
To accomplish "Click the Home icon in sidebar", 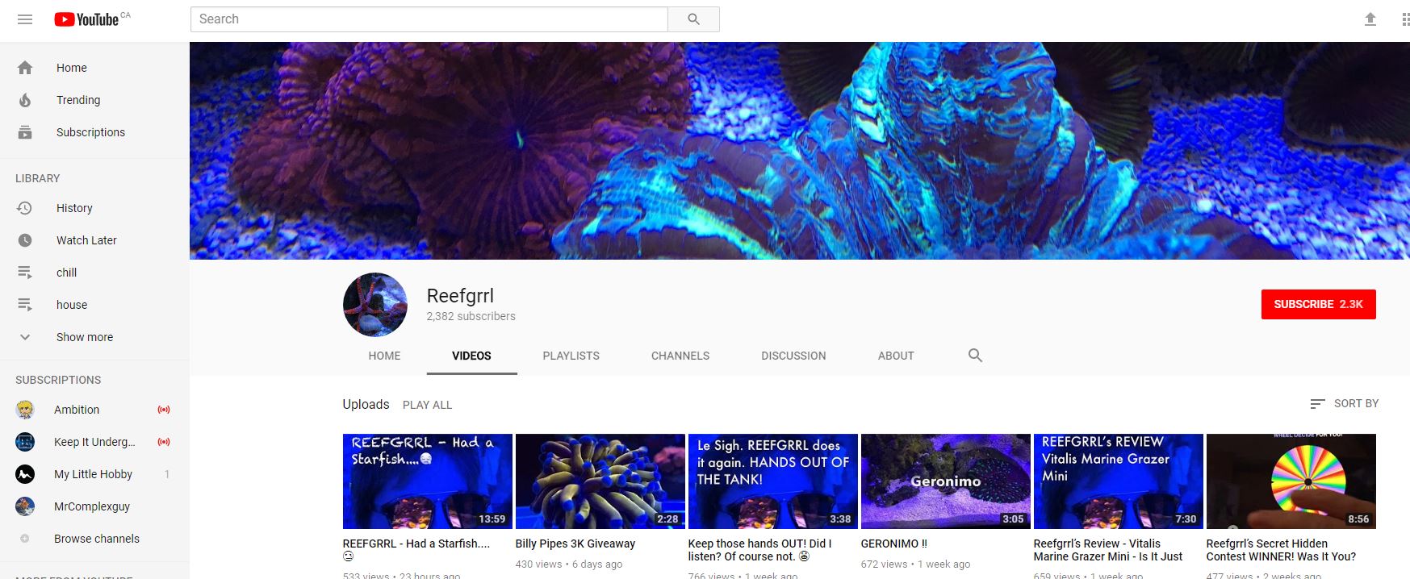I will click(x=25, y=68).
